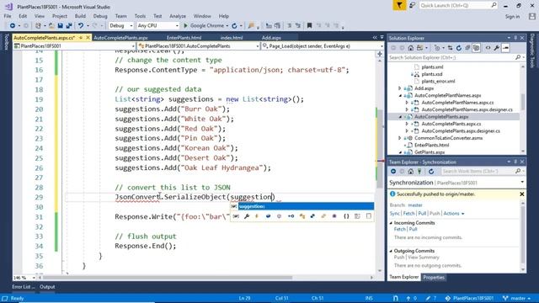Expand the CommonToLatinConverter.asmx node
Viewport: 539px width, 303px height.
pos(400,138)
